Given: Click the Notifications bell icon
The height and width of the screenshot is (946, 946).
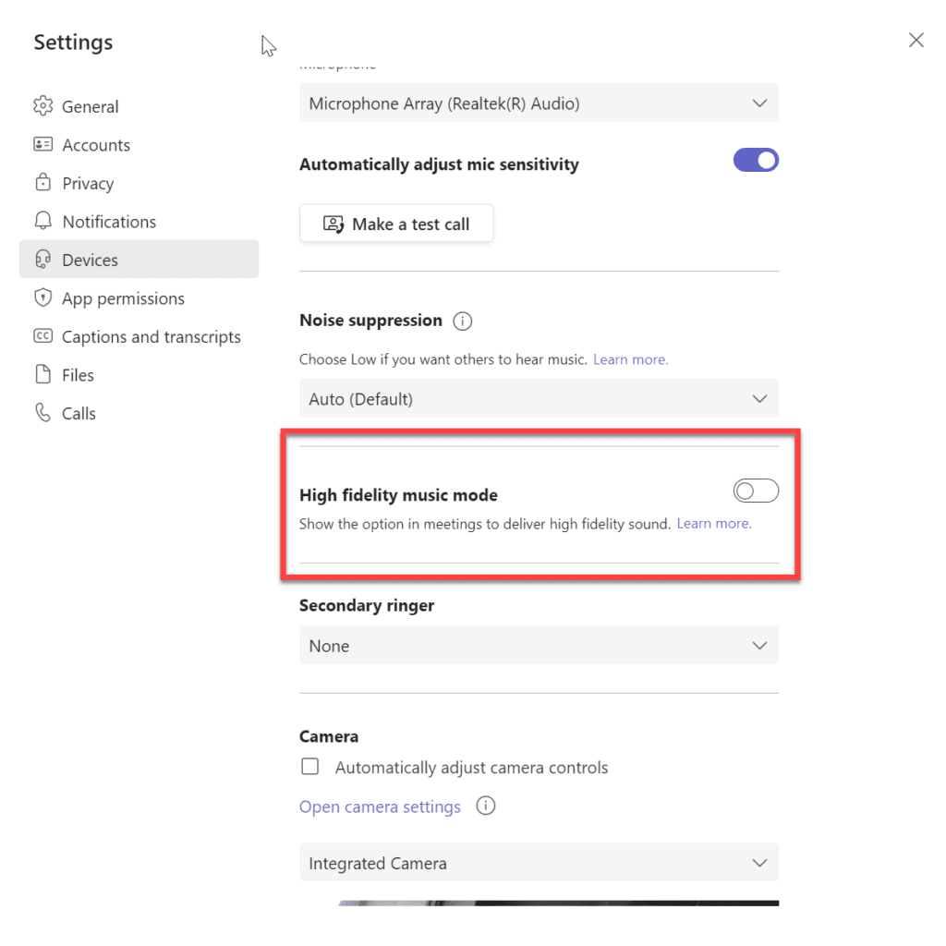Looking at the screenshot, I should [x=42, y=221].
